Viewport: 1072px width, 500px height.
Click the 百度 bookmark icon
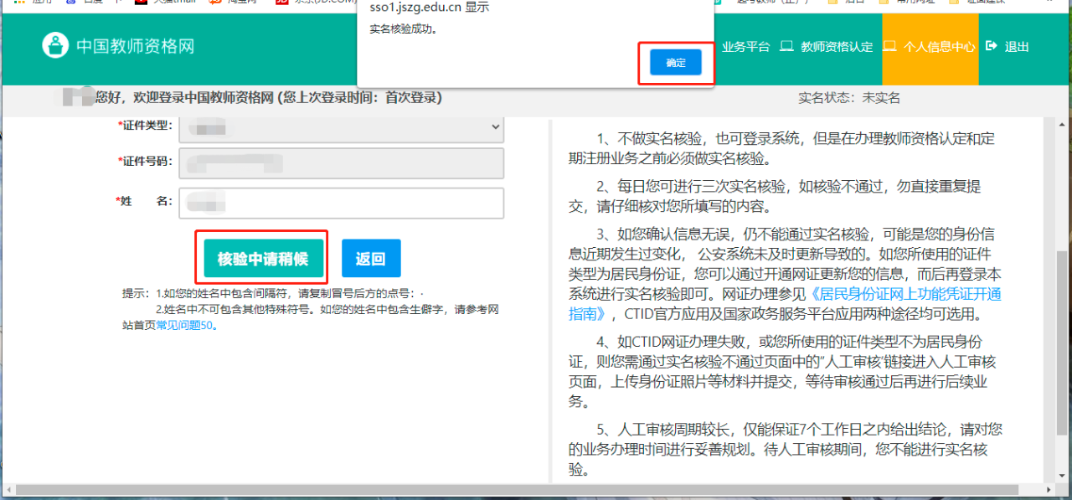coord(70,3)
